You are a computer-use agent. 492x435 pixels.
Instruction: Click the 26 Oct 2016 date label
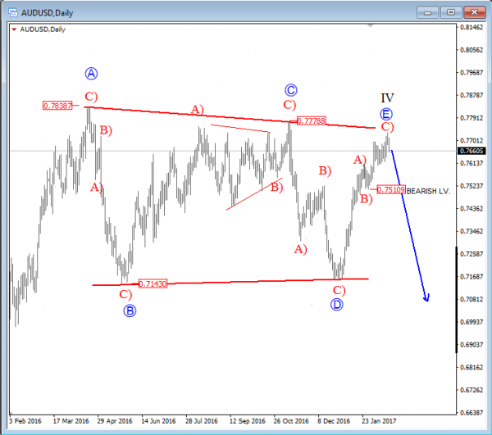click(x=291, y=421)
